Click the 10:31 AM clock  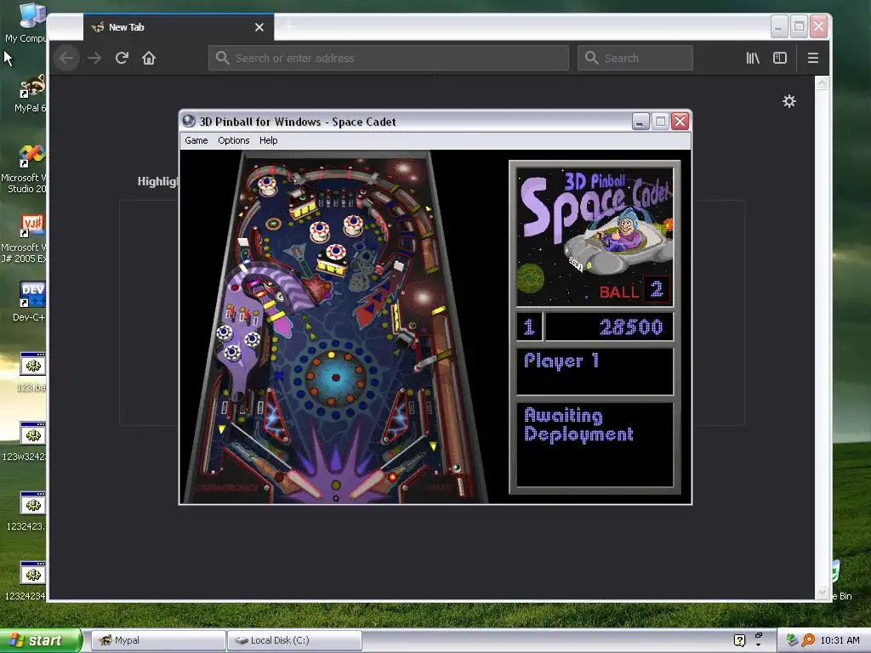pos(840,640)
